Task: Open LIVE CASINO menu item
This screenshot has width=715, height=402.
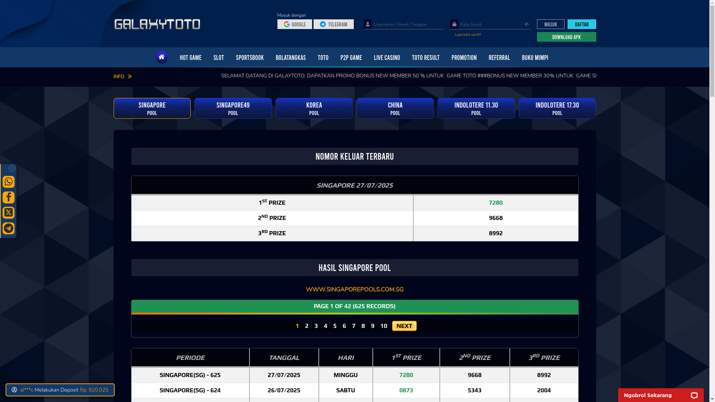Action: (x=387, y=58)
